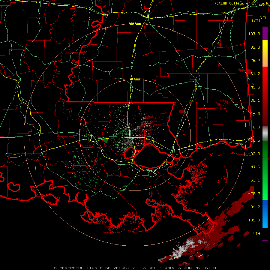The height and width of the screenshot is (270, 270).
Task: Click the 100 NMI range ring label
Action: click(x=135, y=24)
